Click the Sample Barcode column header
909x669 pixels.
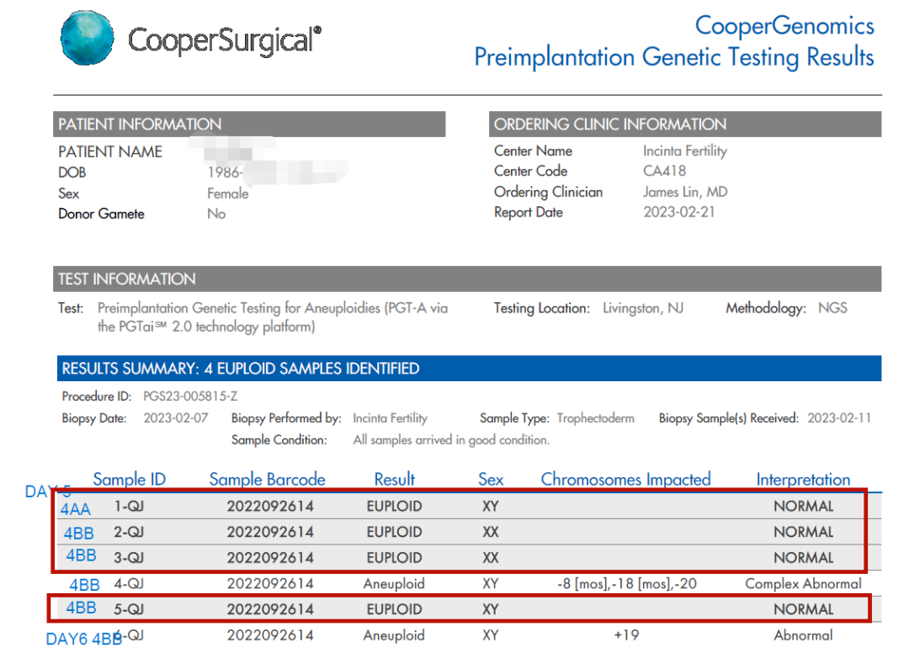pyautogui.click(x=267, y=480)
